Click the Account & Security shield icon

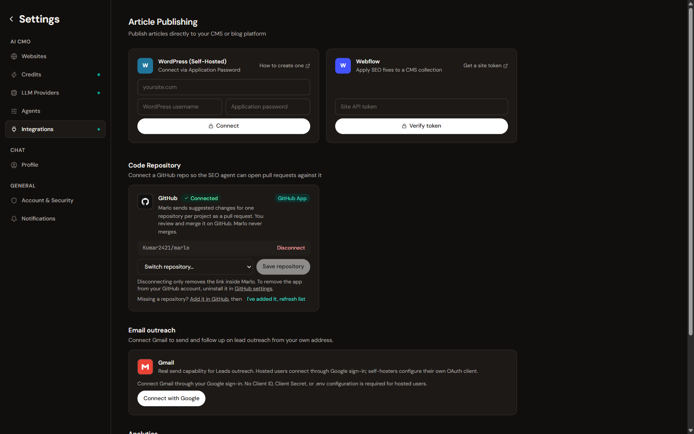(14, 201)
